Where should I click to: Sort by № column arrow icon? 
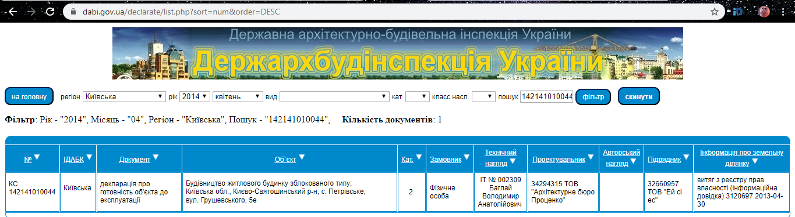point(37,157)
